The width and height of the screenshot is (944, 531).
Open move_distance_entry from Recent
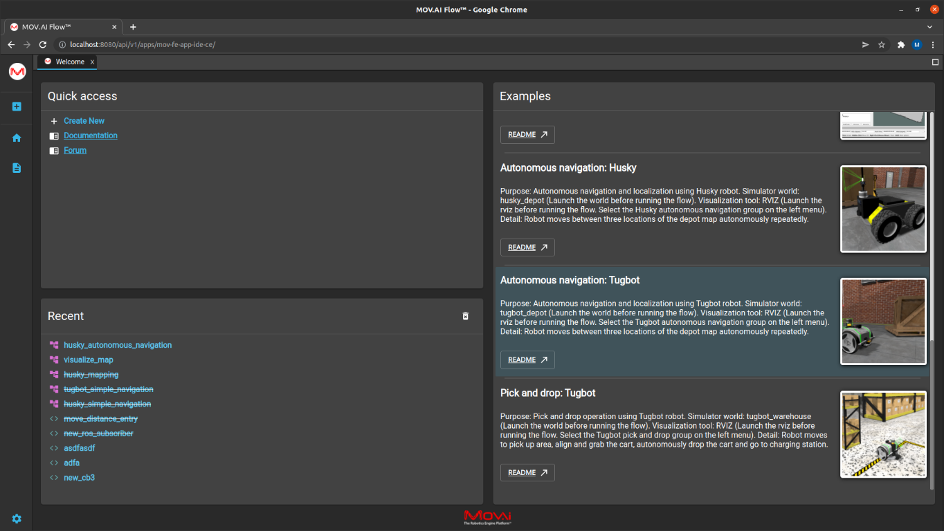(100, 419)
